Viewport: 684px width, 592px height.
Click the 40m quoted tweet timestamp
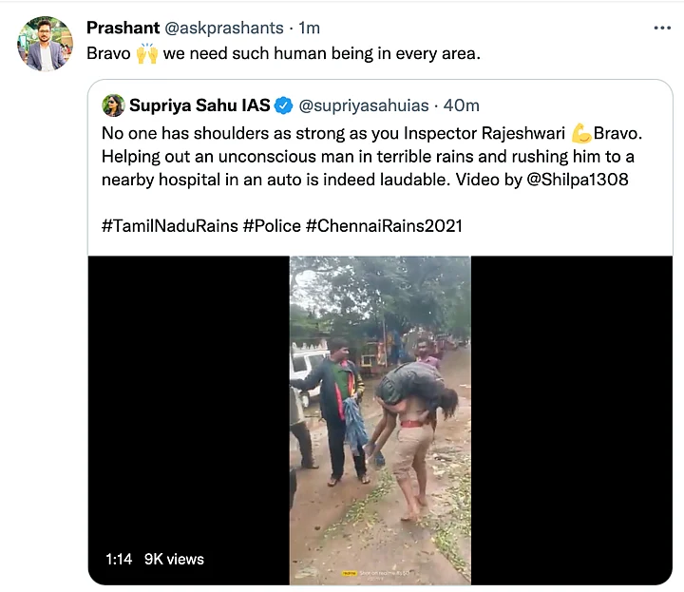(x=462, y=105)
